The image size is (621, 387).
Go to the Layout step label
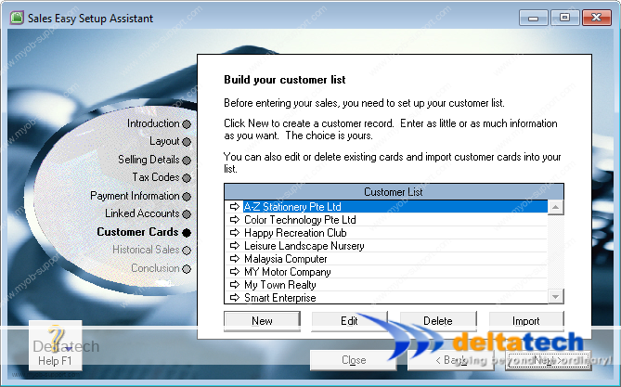[x=164, y=141]
